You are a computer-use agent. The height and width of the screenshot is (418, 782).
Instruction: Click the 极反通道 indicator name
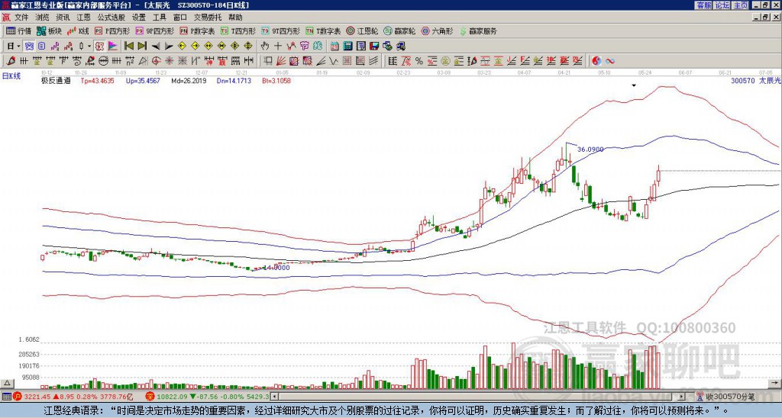point(56,80)
